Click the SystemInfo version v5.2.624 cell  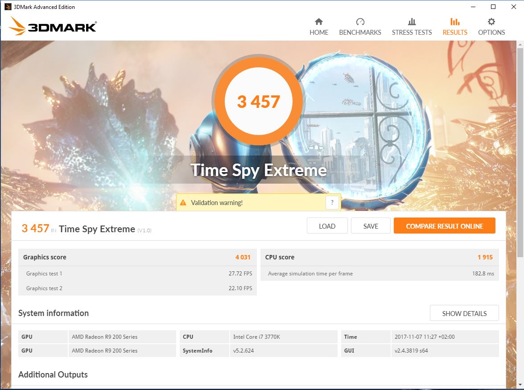tap(283, 351)
